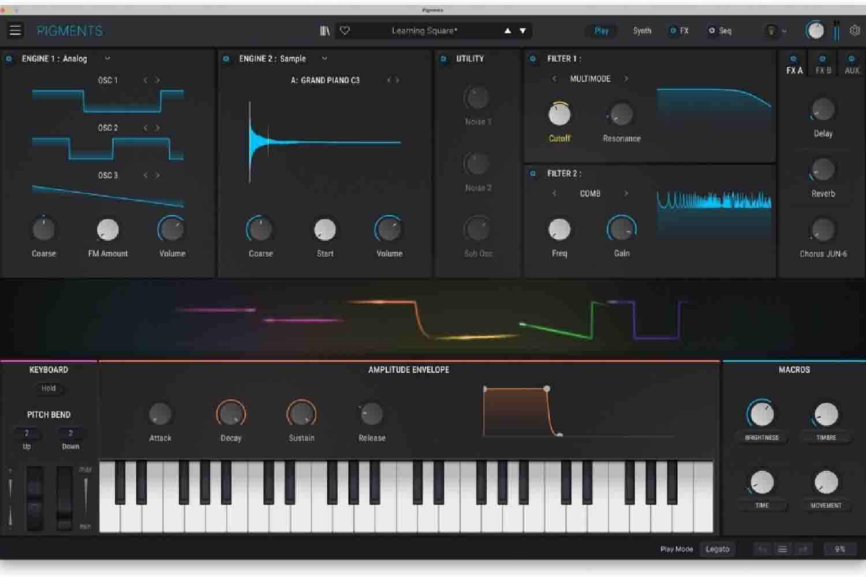This screenshot has height=577, width=866.
Task: Switch to the Play view tab
Action: point(602,31)
